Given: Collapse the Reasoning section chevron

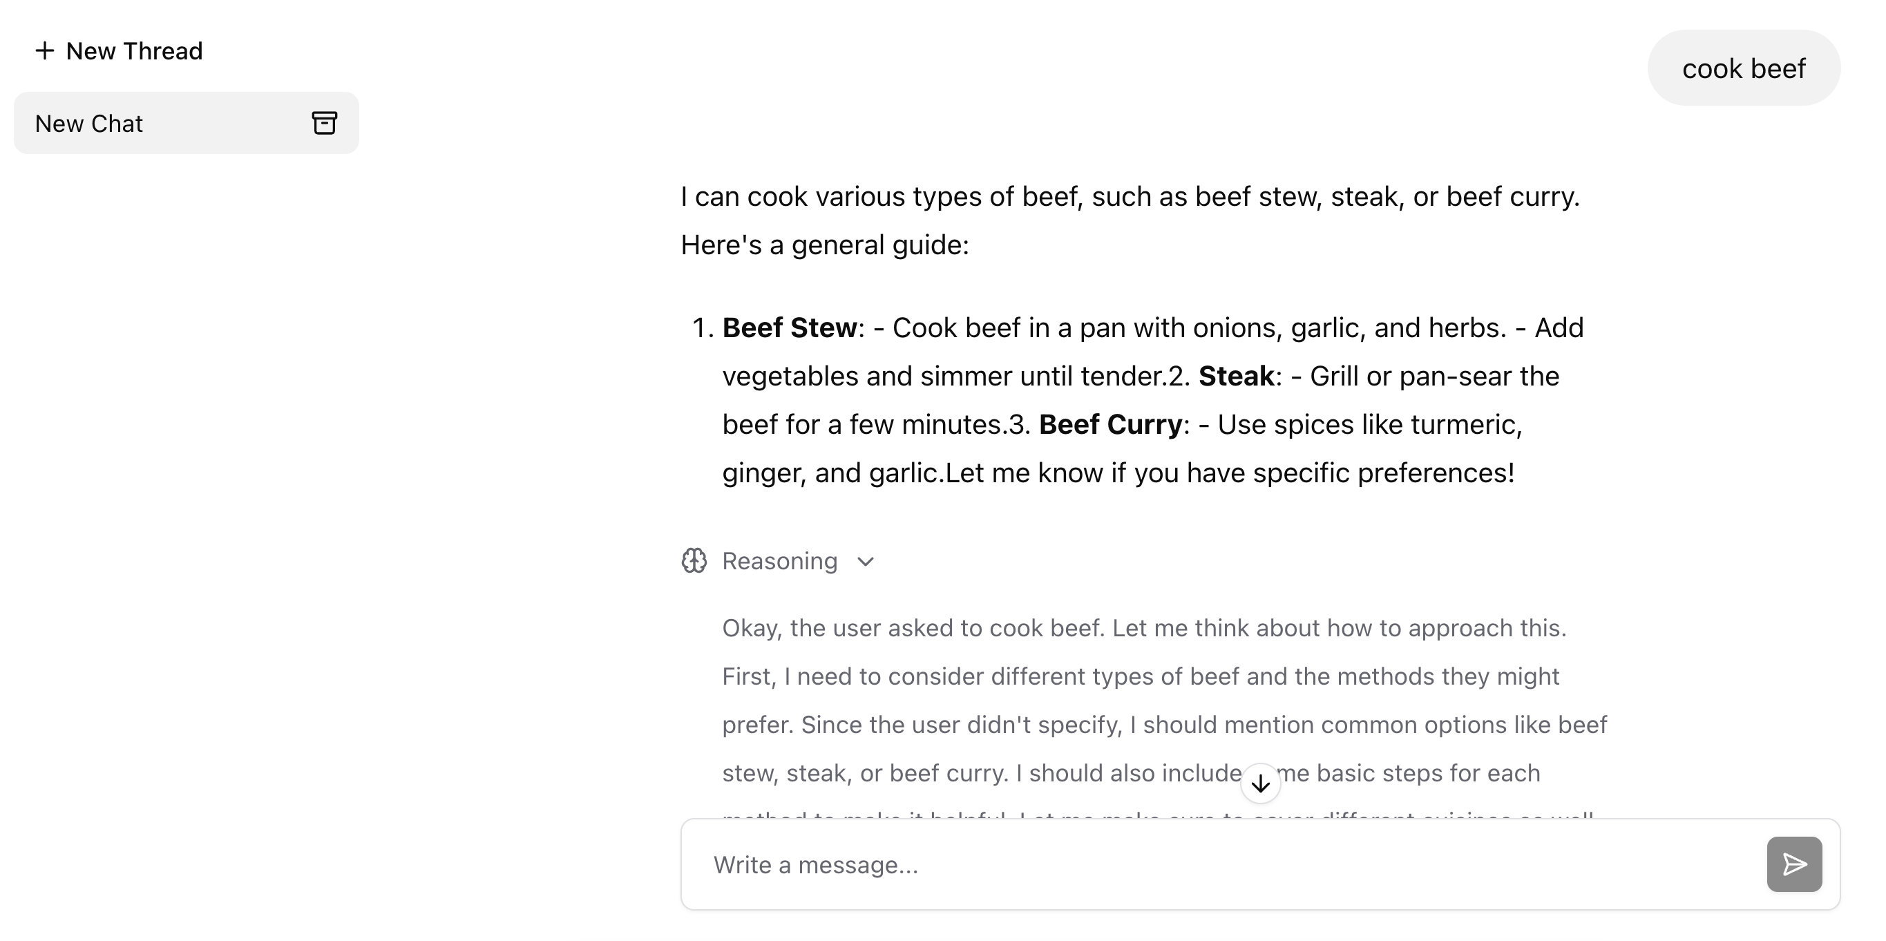Looking at the screenshot, I should coord(866,562).
